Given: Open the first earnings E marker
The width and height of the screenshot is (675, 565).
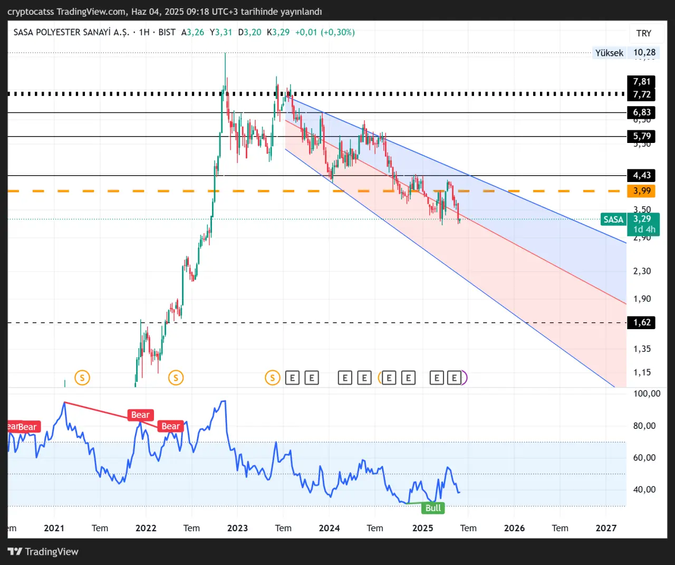Looking at the screenshot, I should (292, 378).
